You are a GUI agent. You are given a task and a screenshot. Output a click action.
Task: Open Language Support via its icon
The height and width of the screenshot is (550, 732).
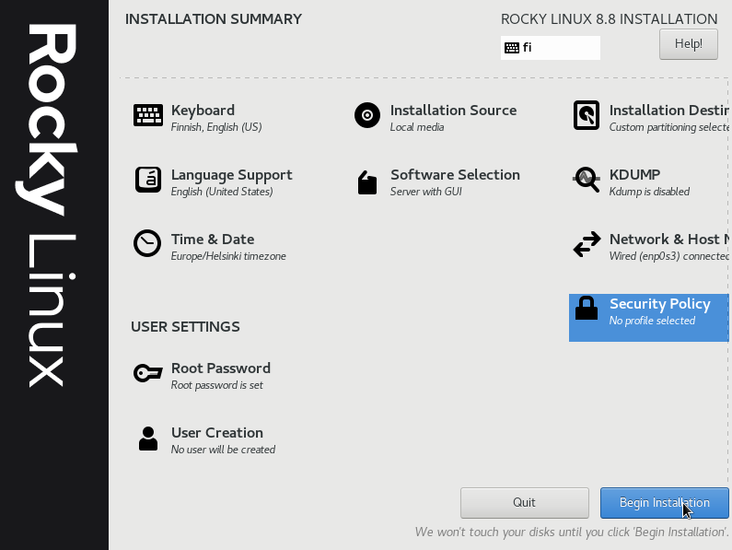point(147,180)
